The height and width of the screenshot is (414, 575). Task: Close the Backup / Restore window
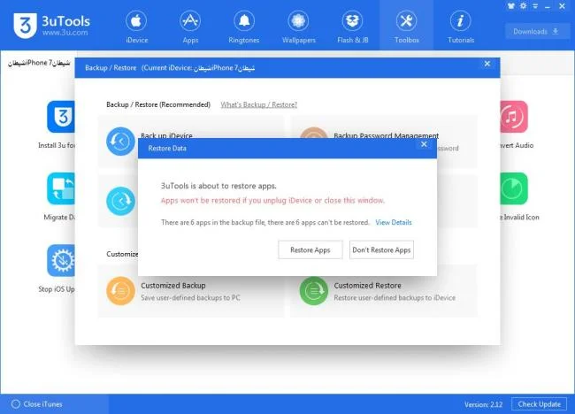point(487,64)
